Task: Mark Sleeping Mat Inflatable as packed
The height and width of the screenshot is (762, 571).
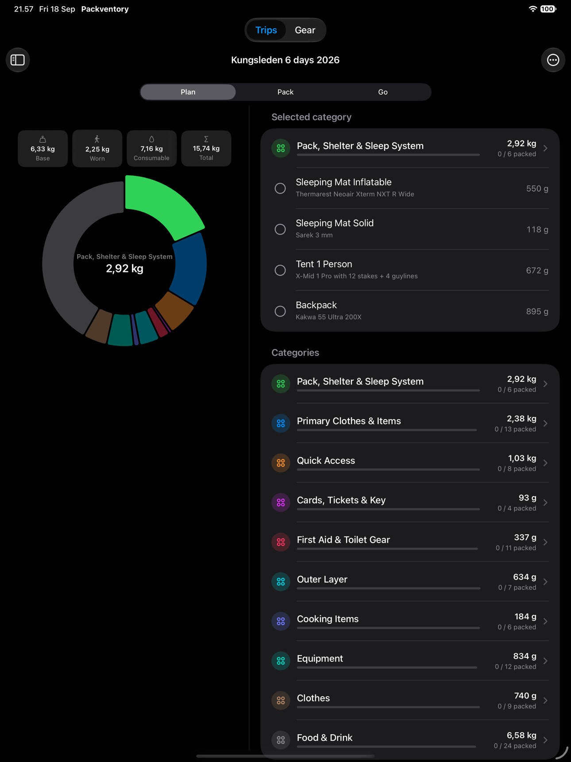Action: (x=280, y=188)
